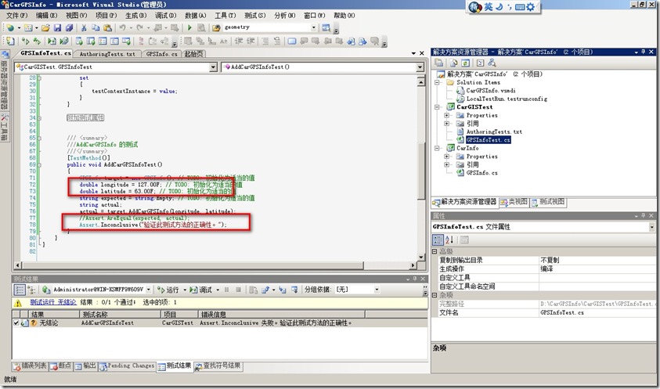Toggle checkbox for AddCarGPSInfoTest result row
The width and height of the screenshot is (660, 389).
[16, 322]
